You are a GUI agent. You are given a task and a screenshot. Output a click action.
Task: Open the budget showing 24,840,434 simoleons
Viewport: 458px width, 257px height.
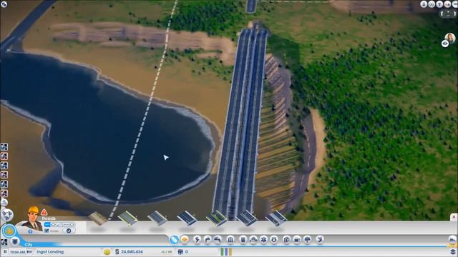[129, 251]
